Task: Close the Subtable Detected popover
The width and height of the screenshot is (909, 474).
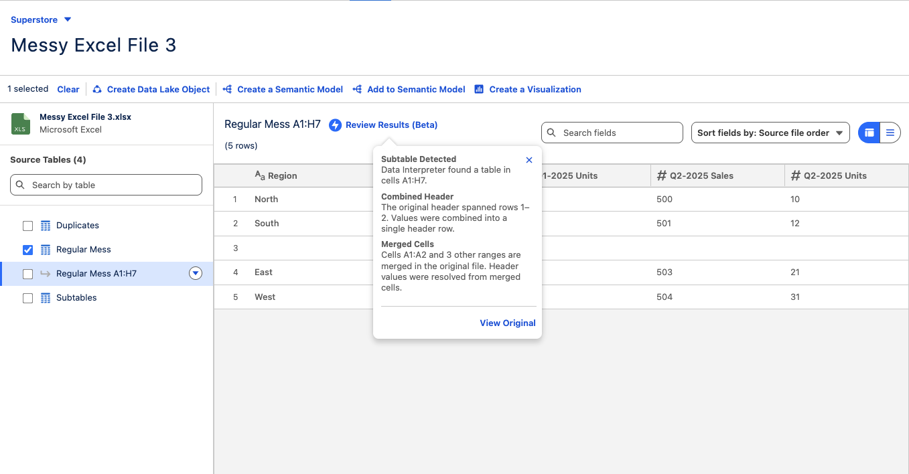Action: click(529, 160)
